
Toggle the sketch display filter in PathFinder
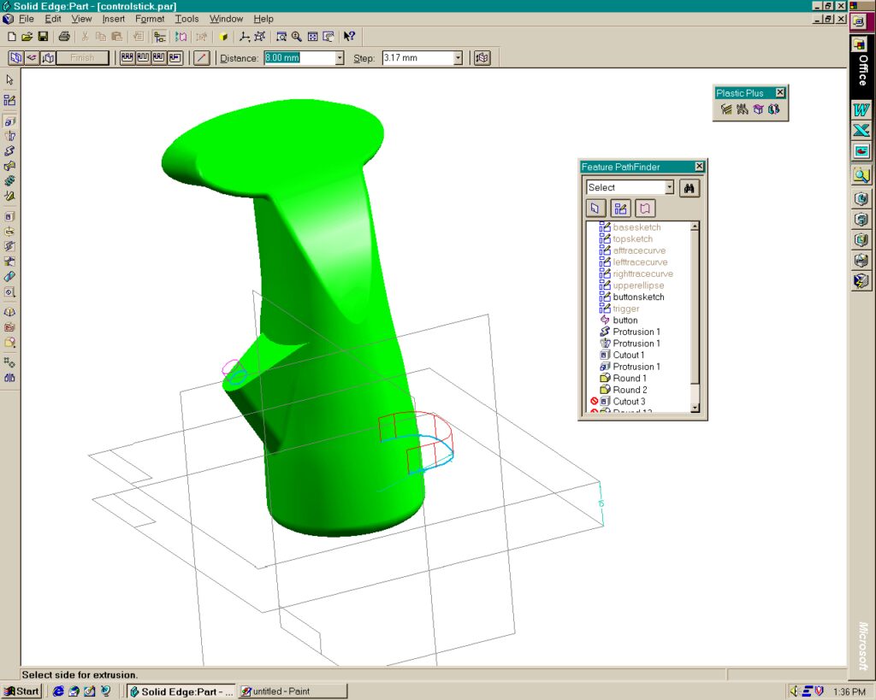[620, 208]
